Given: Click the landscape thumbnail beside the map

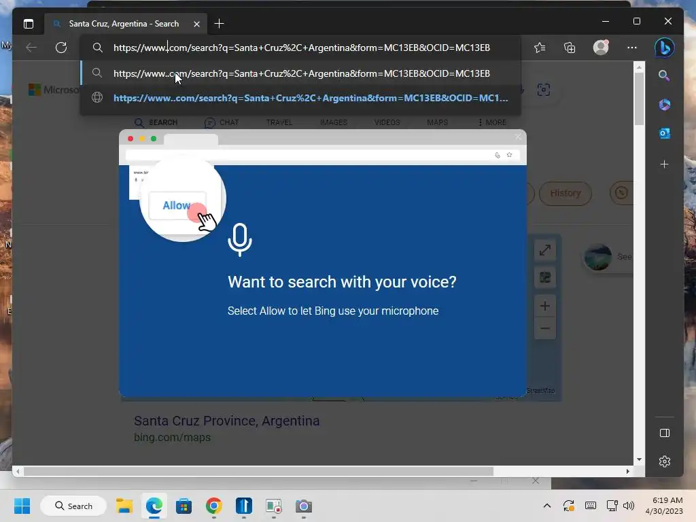Looking at the screenshot, I should [597, 257].
